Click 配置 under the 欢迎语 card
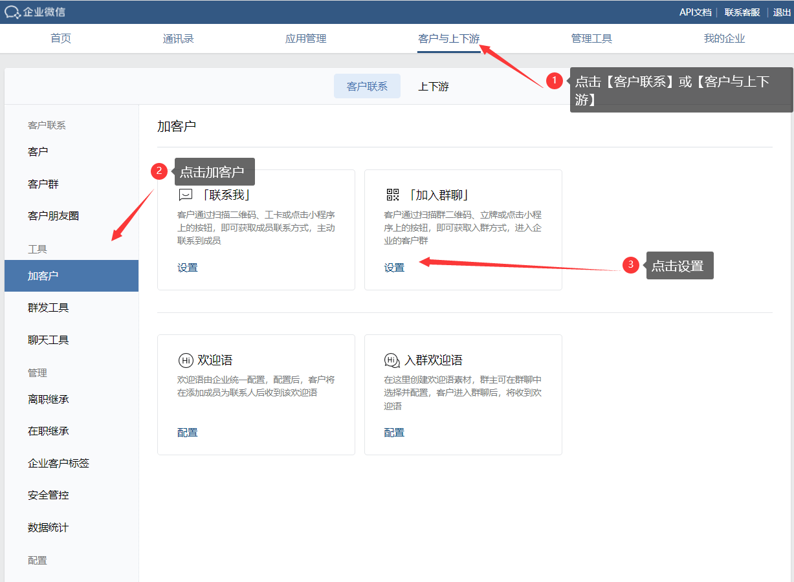The image size is (794, 582). (x=188, y=433)
